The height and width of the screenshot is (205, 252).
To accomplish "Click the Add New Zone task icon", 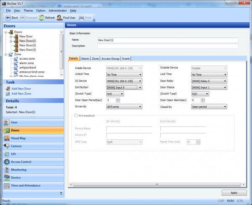I will coord(8,93).
